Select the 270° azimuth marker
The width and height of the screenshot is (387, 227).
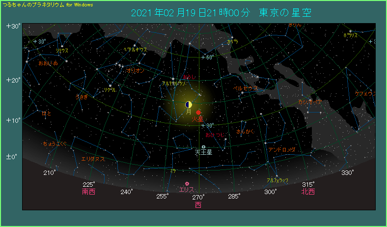[x=198, y=197]
